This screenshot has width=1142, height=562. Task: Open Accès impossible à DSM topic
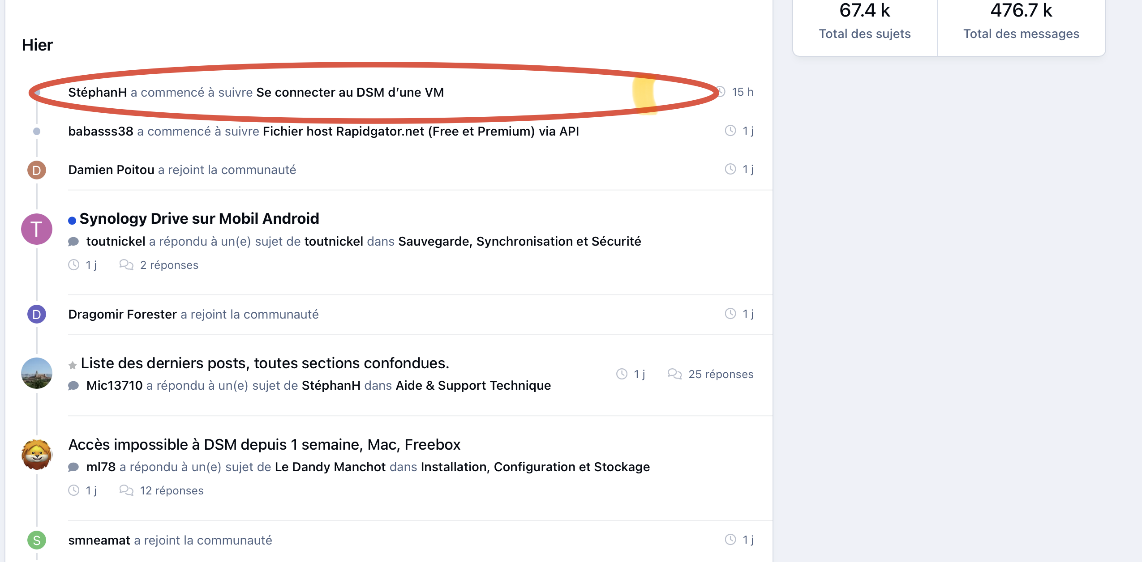click(264, 444)
